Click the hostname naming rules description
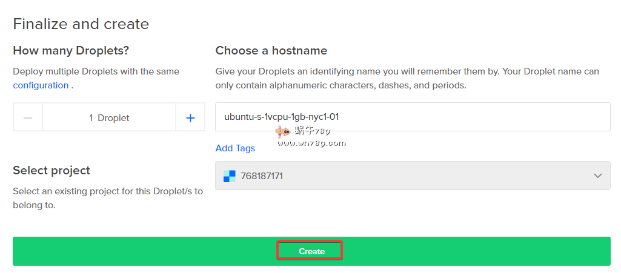The width and height of the screenshot is (621, 273). [407, 78]
